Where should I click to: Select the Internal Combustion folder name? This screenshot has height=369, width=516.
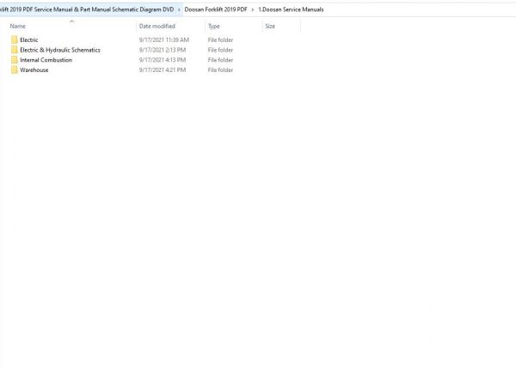pos(46,60)
